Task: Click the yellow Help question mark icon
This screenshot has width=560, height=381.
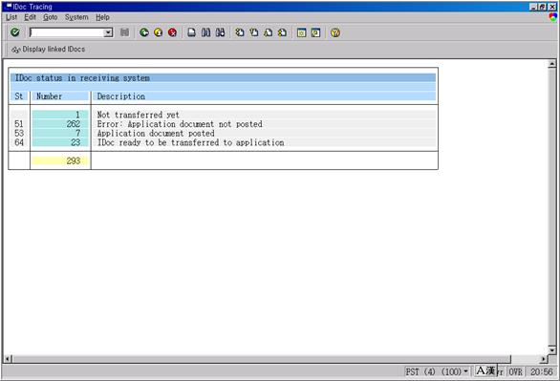Action: (x=335, y=32)
